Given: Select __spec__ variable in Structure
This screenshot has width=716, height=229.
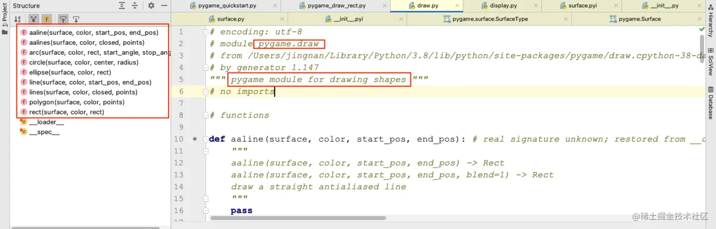Looking at the screenshot, I should pos(40,132).
